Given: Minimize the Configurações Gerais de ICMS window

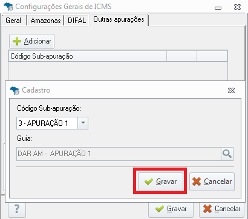Looking at the screenshot, I should tap(218, 8).
